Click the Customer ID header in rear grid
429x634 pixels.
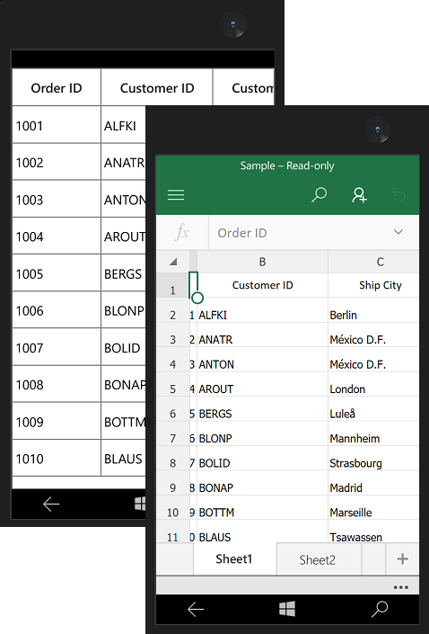coord(157,88)
